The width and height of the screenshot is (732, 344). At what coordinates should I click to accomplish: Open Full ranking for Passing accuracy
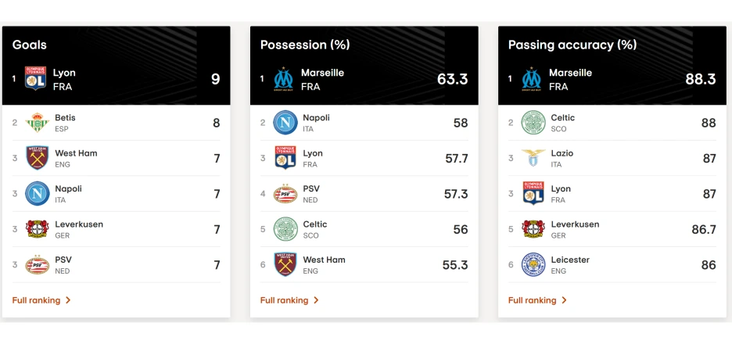point(533,300)
